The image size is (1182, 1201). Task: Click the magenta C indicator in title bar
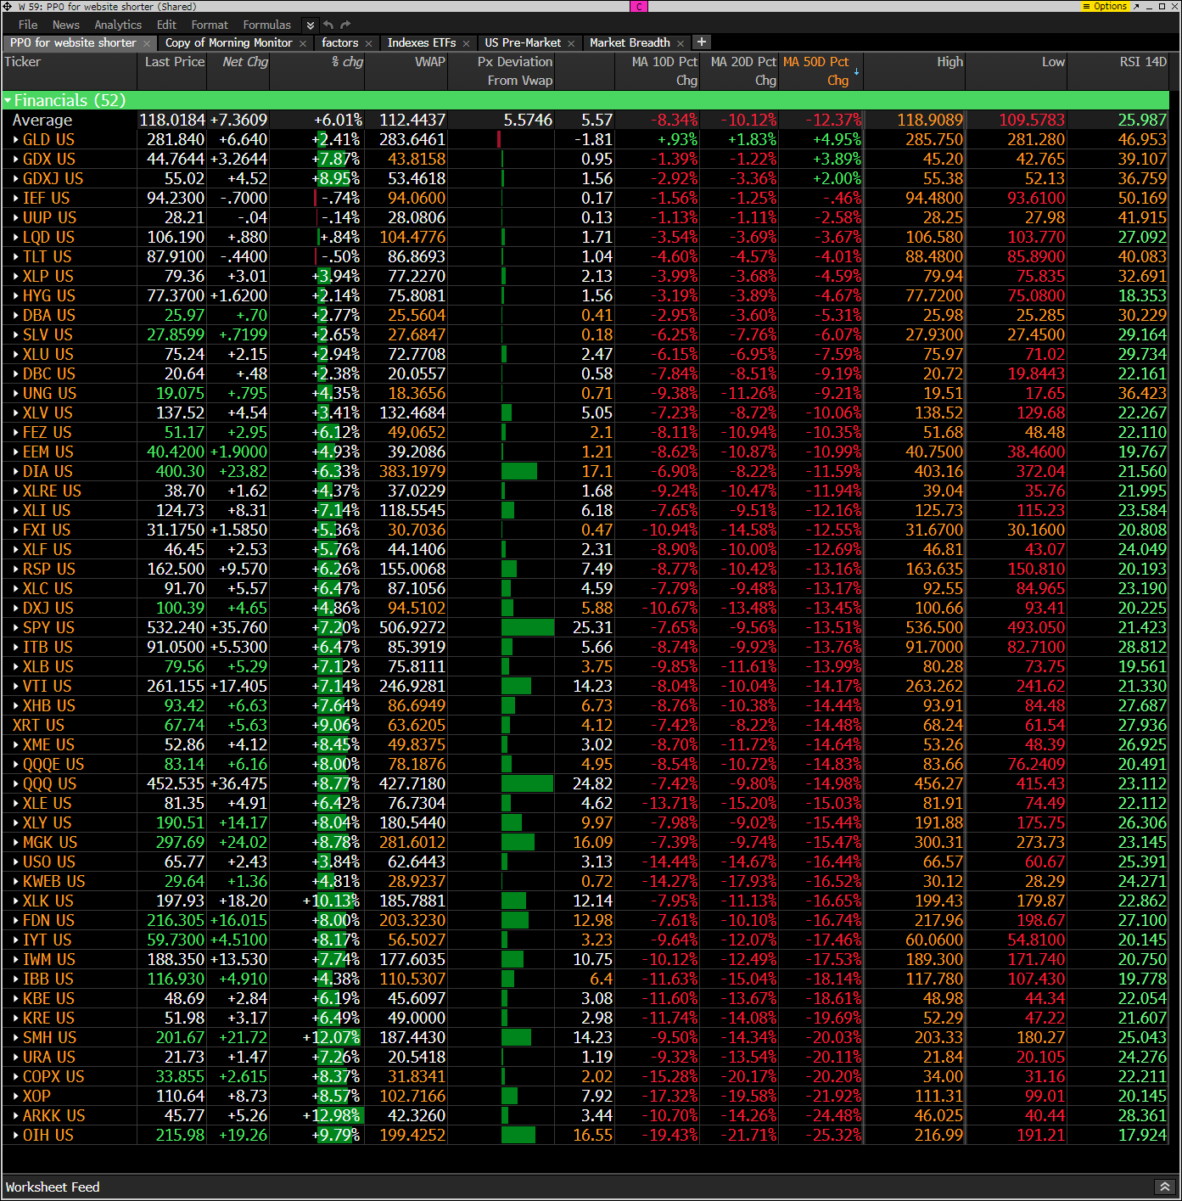(639, 6)
